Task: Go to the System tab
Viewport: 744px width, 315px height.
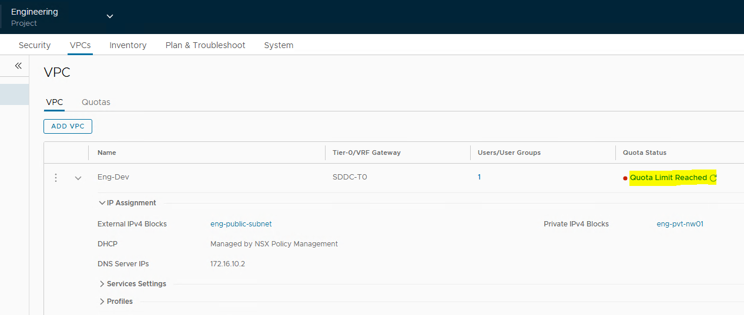Action: 279,45
